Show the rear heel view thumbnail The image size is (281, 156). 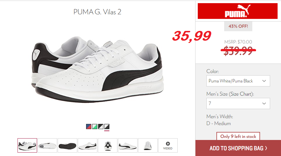(x=108, y=145)
